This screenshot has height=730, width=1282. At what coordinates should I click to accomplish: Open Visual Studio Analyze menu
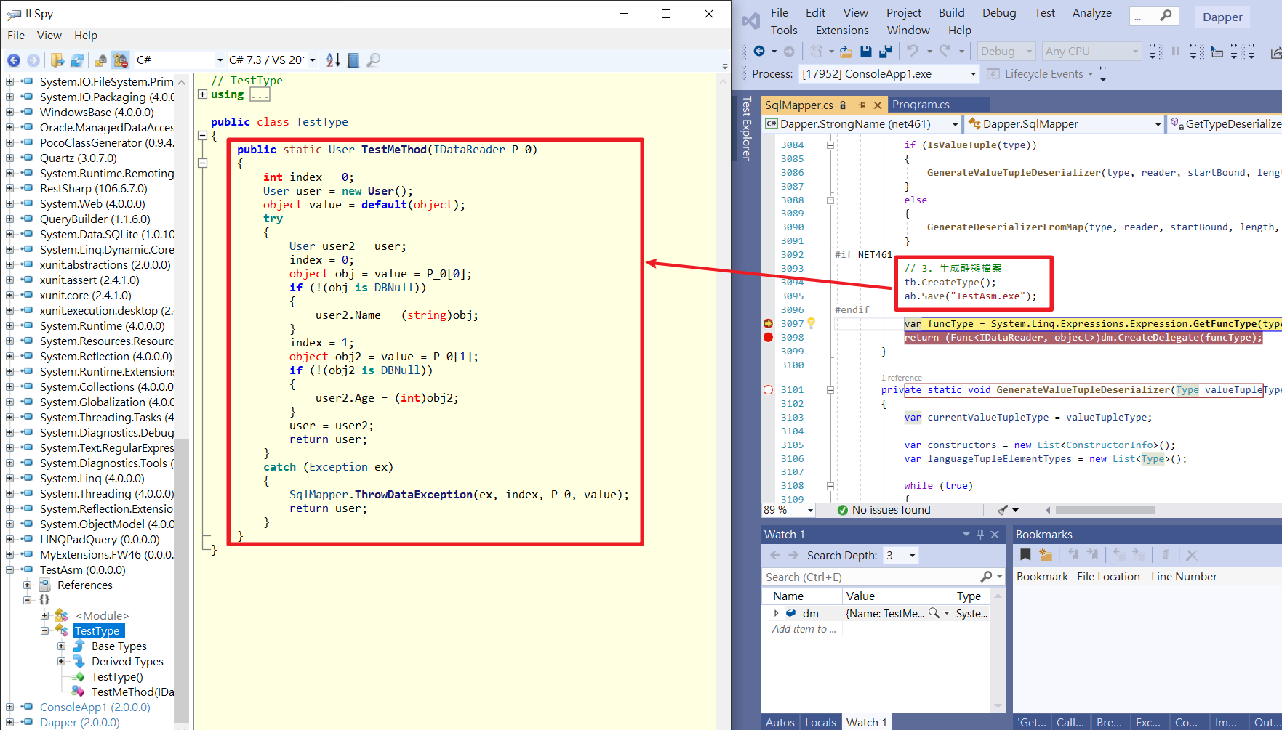1091,13
